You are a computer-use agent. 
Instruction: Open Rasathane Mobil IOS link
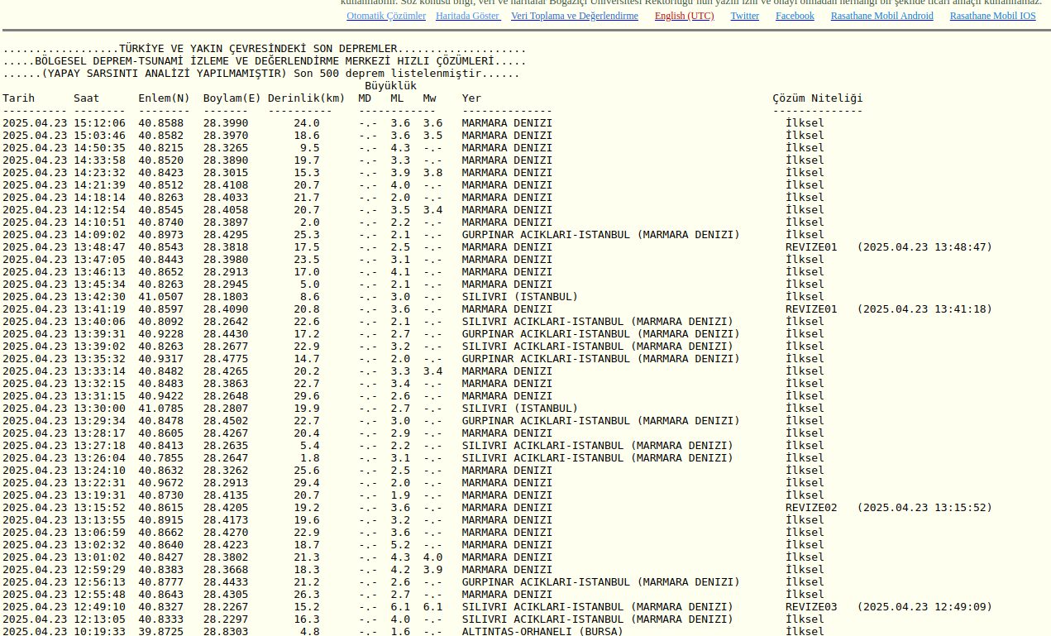pos(992,16)
